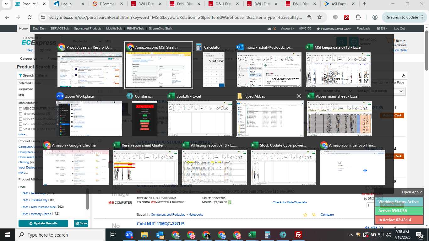Open the EN language dropdown
This screenshot has width=429, height=241.
[x=382, y=29]
